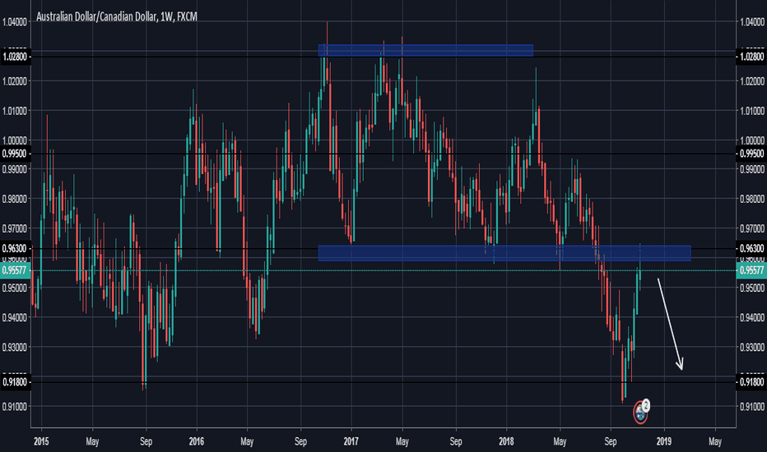Image resolution: width=767 pixels, height=452 pixels.
Task: Click the current price 0.95577 tag on the right axis
Action: pos(751,270)
